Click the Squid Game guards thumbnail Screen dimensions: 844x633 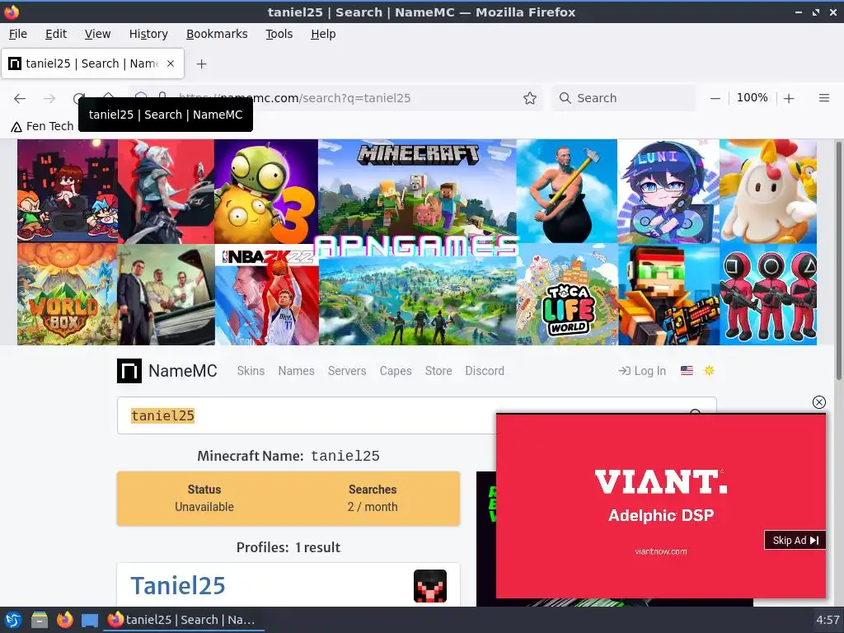click(x=768, y=295)
